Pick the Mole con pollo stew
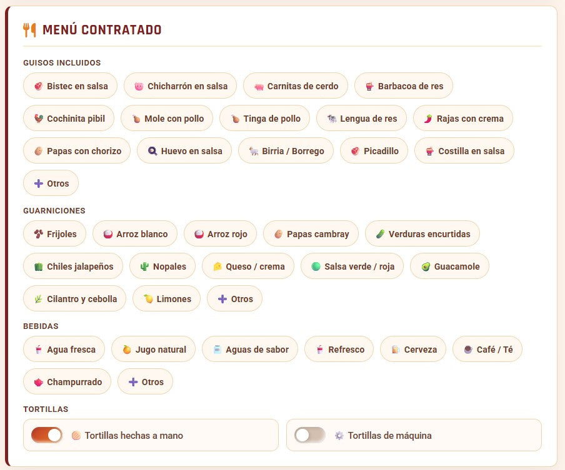The height and width of the screenshot is (470, 565). (x=167, y=118)
